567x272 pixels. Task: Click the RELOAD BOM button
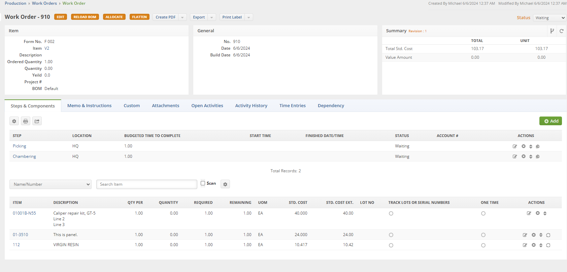point(85,17)
